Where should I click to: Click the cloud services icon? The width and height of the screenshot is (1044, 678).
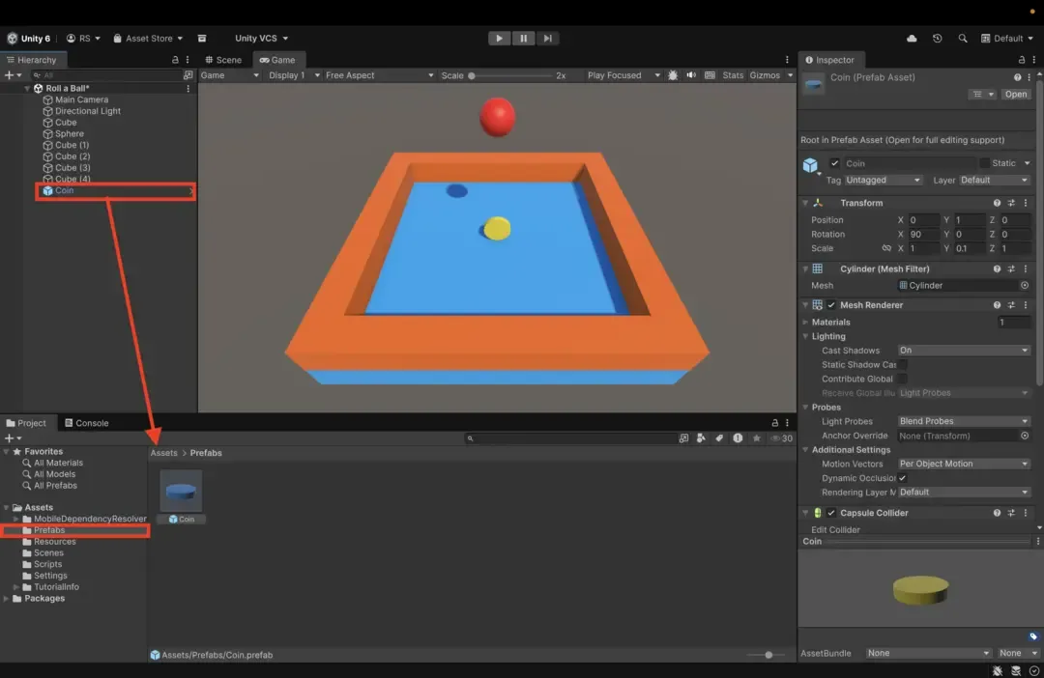click(912, 39)
